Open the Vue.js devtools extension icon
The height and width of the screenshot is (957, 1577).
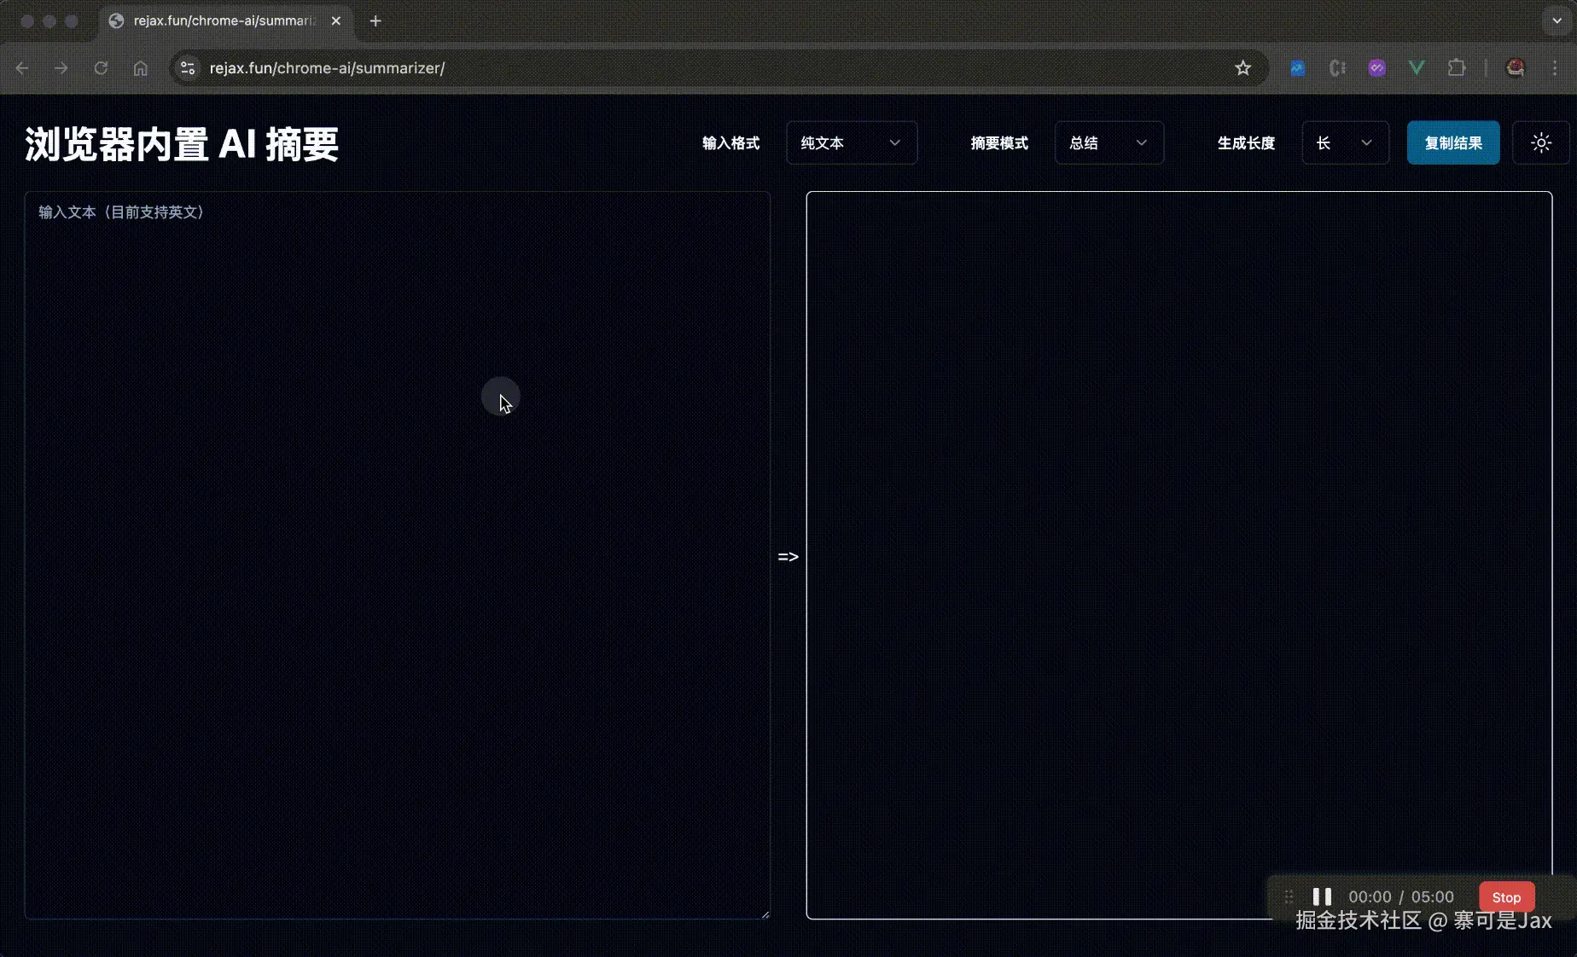coord(1417,68)
